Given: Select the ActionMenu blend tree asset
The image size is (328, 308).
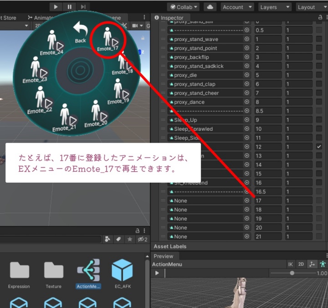Looking at the screenshot, I should [x=88, y=274].
